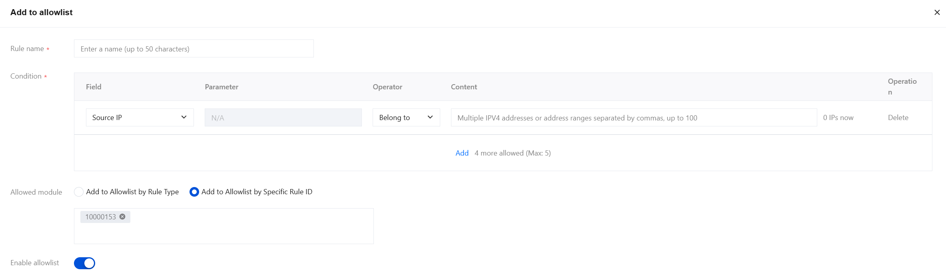Select Add to Allowlist by Rule Type
The height and width of the screenshot is (272, 946).
coord(79,192)
